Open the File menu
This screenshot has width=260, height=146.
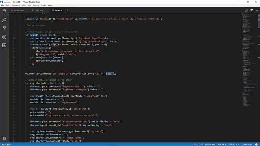tap(2, 6)
